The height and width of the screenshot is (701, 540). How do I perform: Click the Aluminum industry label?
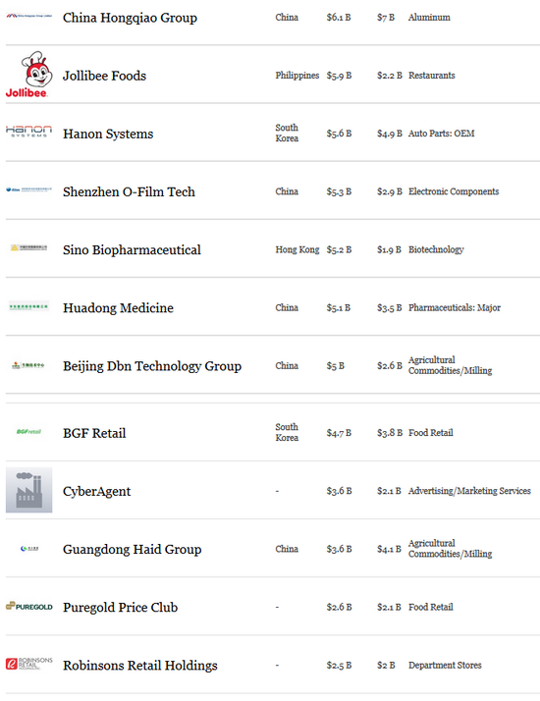point(429,18)
